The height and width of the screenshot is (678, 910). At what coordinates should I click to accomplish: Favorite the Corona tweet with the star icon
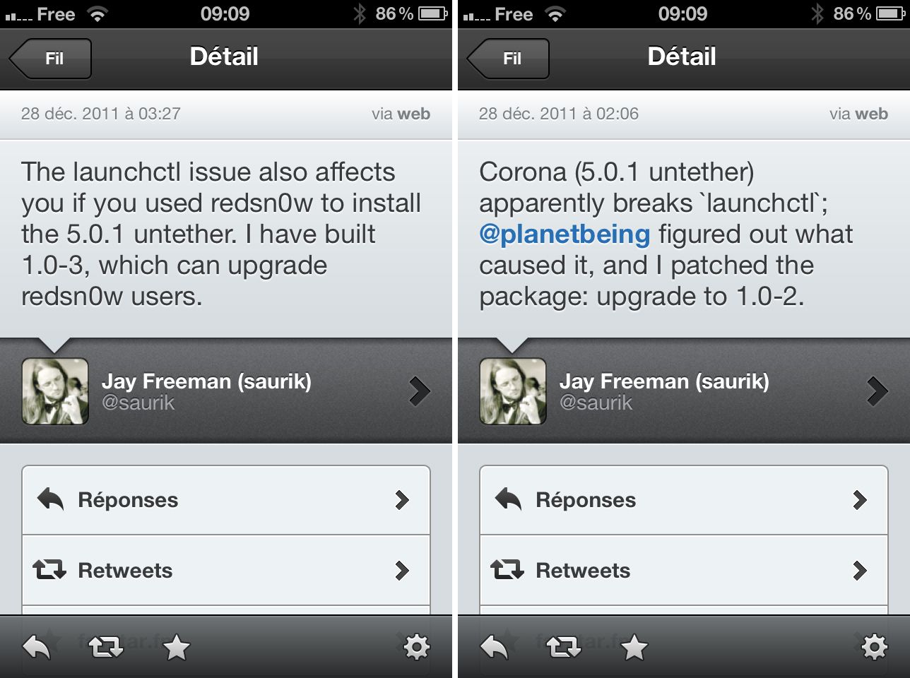[x=634, y=647]
